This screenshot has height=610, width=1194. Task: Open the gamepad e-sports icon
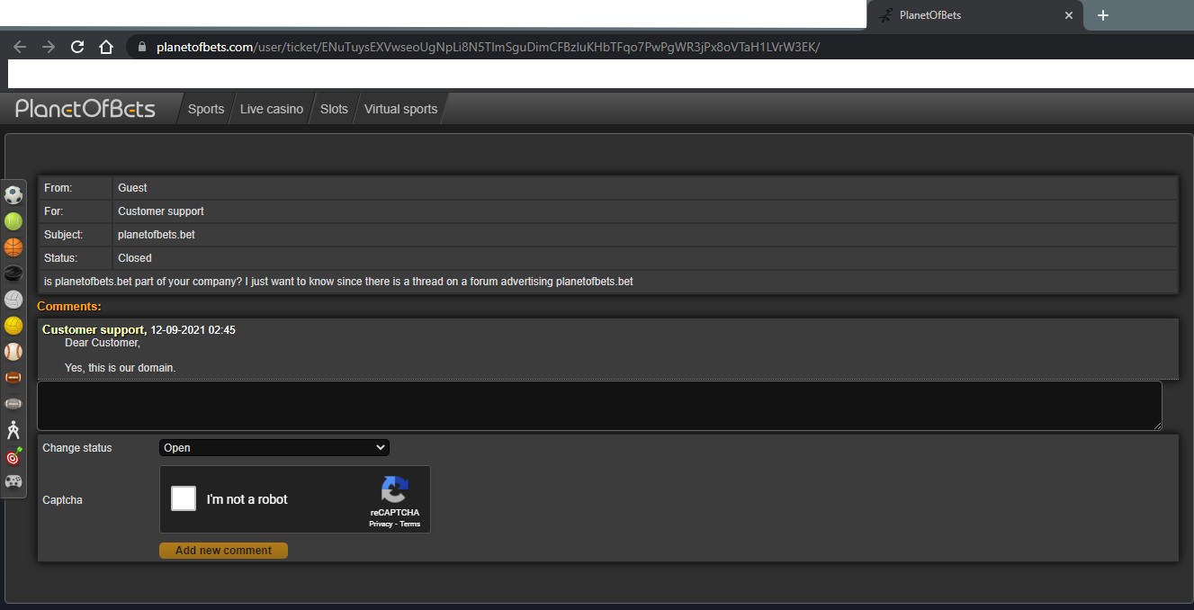(13, 481)
